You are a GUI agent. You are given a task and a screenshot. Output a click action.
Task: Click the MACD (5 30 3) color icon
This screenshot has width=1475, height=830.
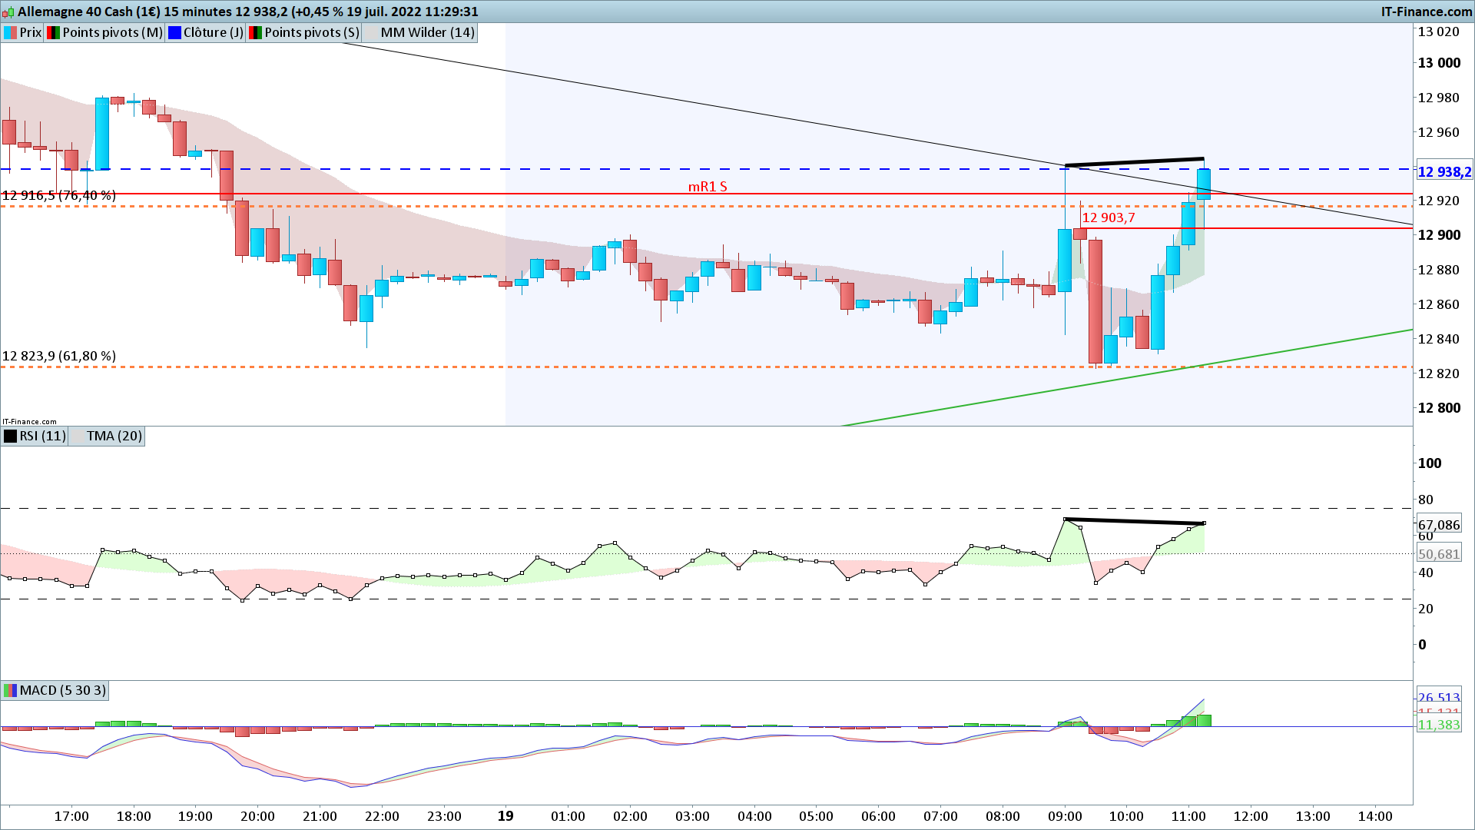point(11,690)
